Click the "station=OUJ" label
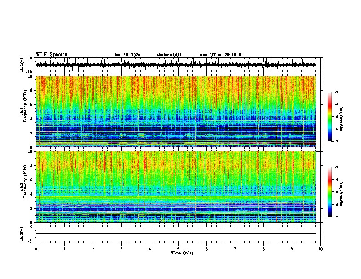The width and height of the screenshot is (361, 279). (x=169, y=55)
